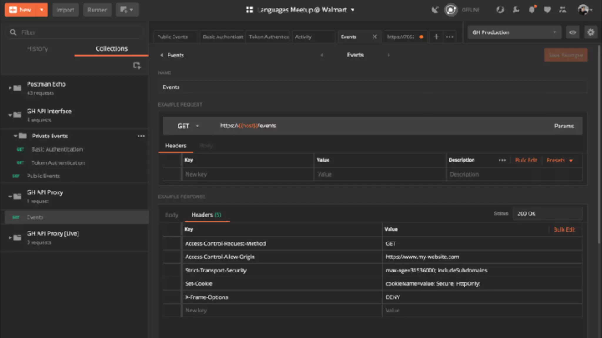
Task: Expand the Postman Echo collection
Action: point(10,88)
